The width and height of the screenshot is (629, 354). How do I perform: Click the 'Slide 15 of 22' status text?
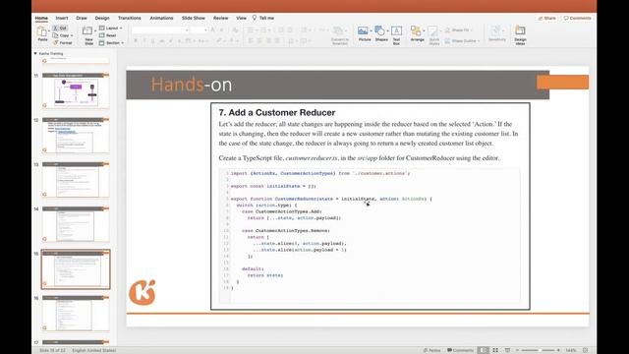(x=52, y=350)
